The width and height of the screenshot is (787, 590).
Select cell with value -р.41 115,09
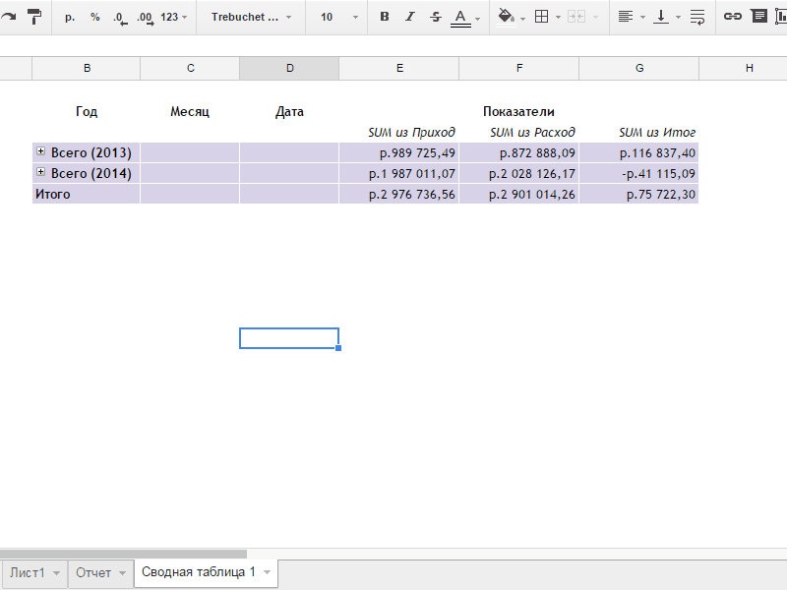(638, 174)
